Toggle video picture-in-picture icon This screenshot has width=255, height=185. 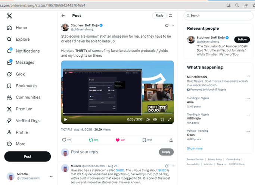click(x=162, y=120)
